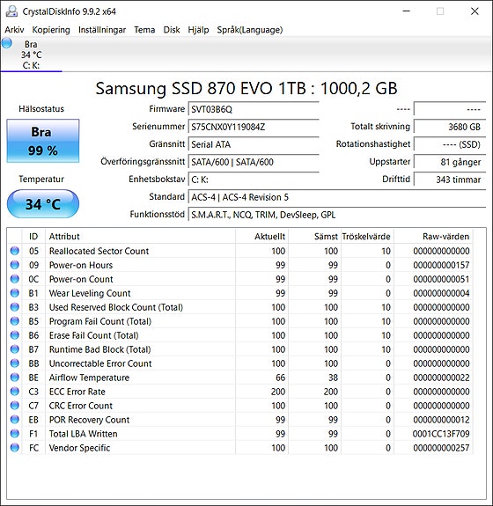Open the Disk menu
493x506 pixels.
point(172,30)
